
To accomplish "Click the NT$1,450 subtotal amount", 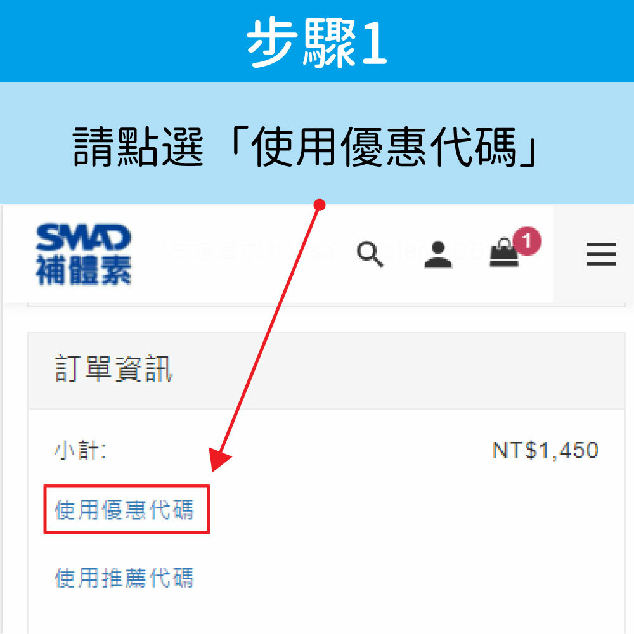I will 545,450.
